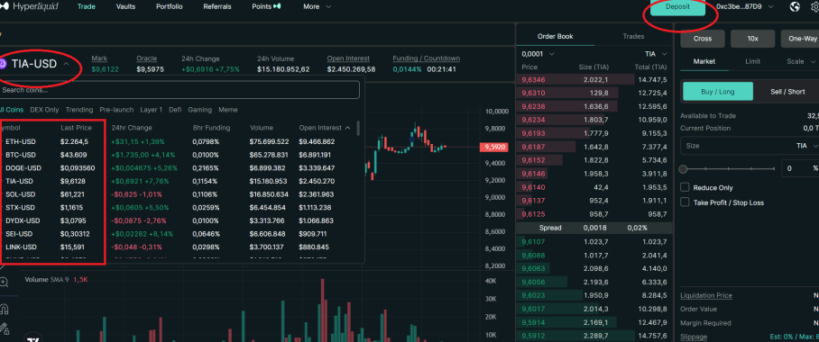Open the Portfolio page

click(x=170, y=7)
